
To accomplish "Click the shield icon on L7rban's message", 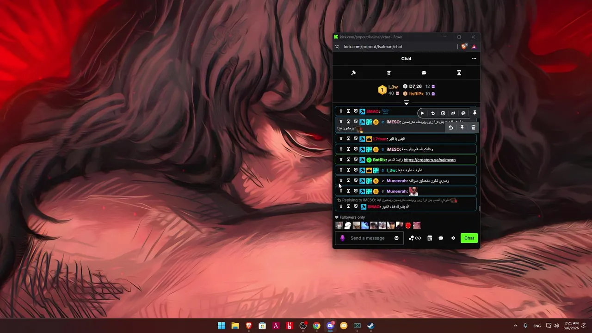I will pos(356,139).
